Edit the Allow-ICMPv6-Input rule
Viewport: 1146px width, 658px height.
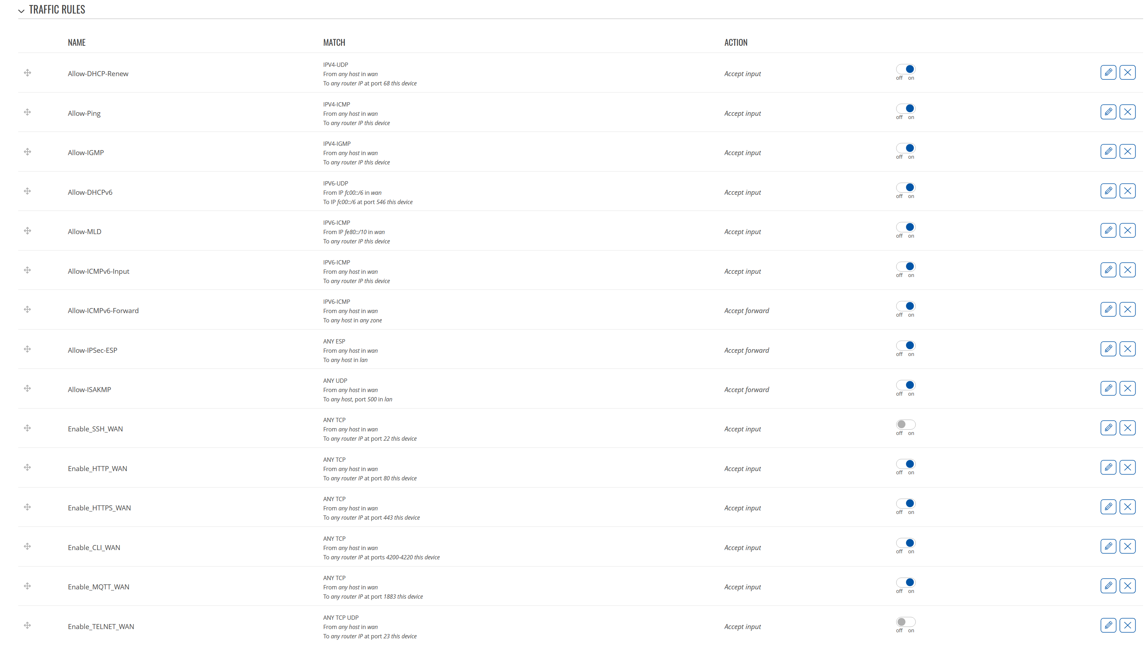pyautogui.click(x=1108, y=270)
